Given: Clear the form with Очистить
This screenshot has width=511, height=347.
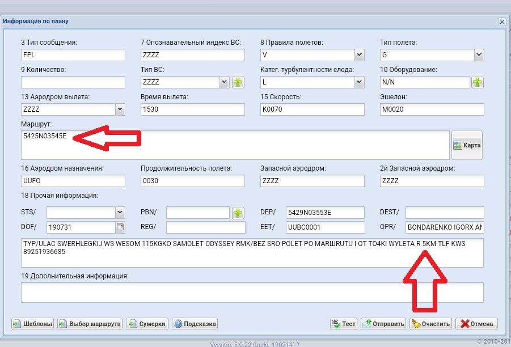Looking at the screenshot, I should tap(430, 324).
